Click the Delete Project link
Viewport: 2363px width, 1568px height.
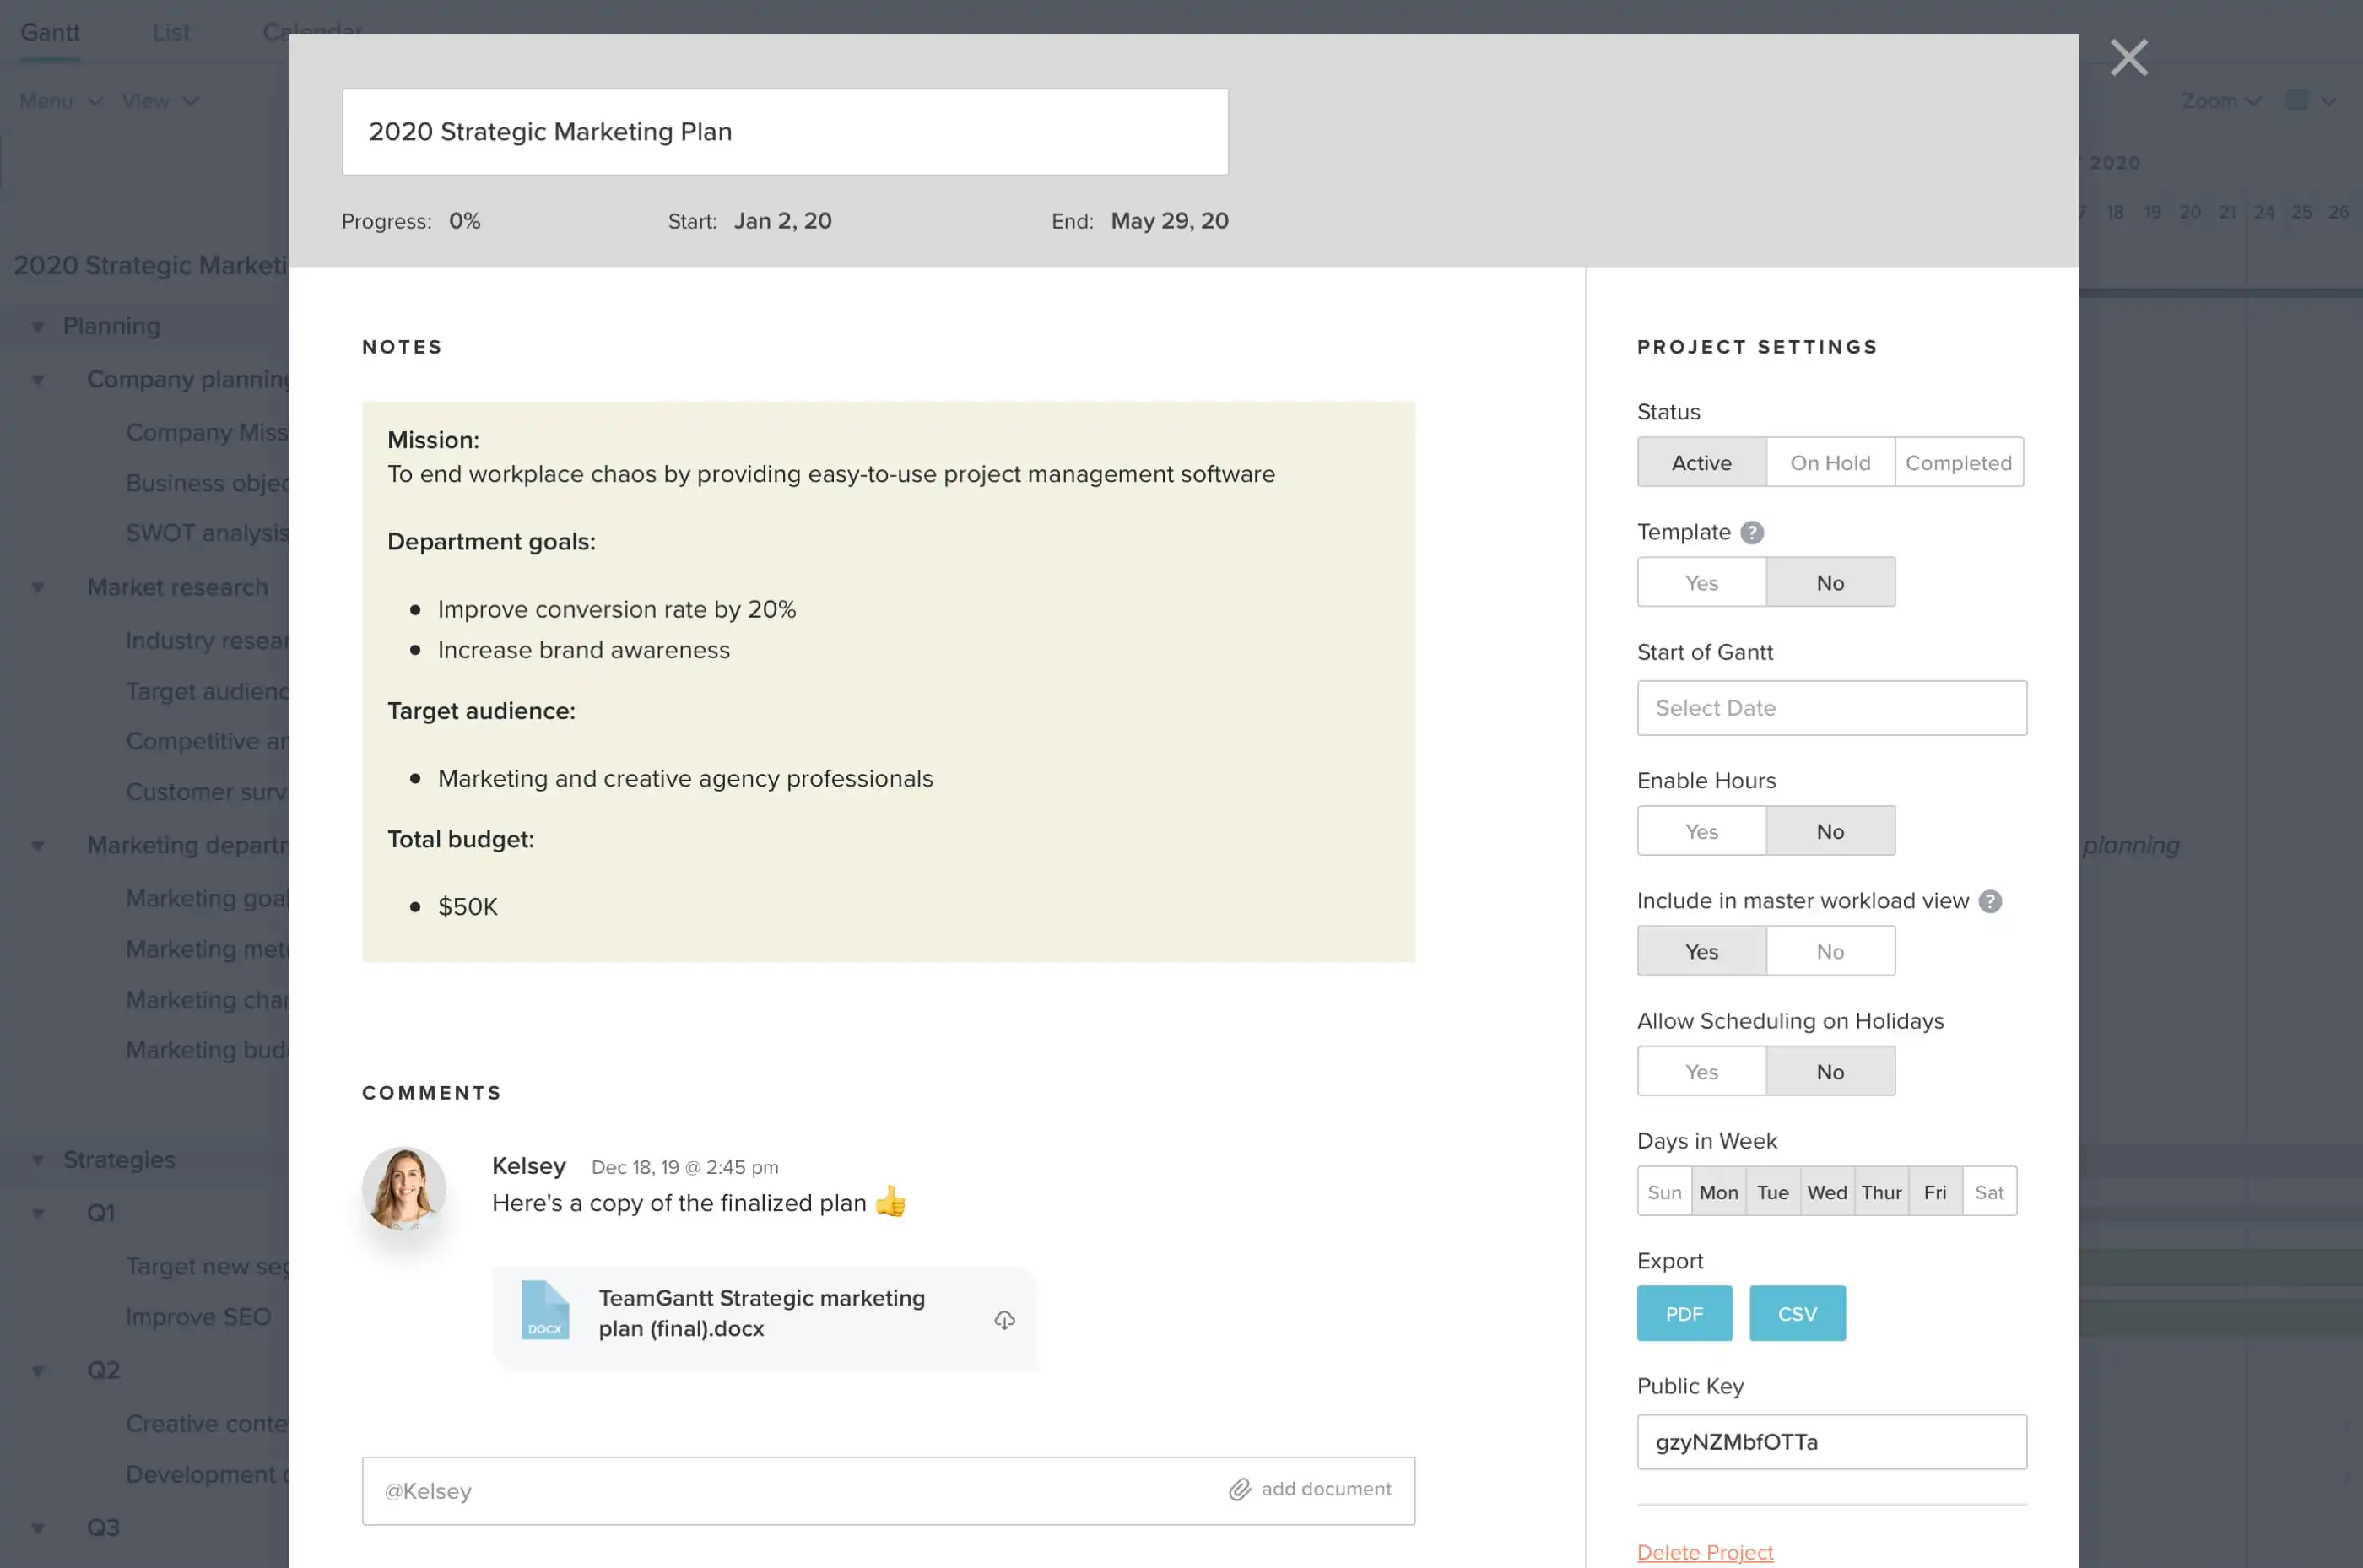tap(1705, 1552)
